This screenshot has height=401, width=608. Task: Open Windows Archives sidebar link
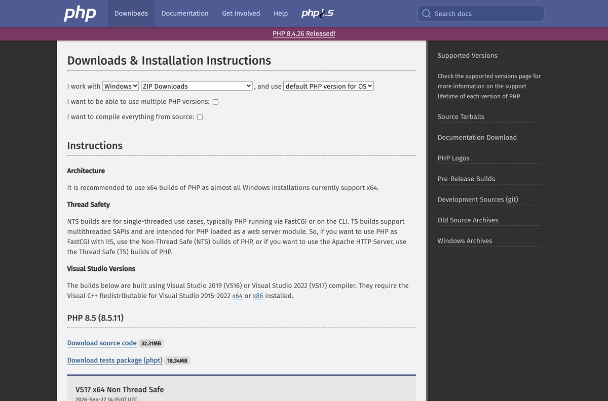[465, 241]
